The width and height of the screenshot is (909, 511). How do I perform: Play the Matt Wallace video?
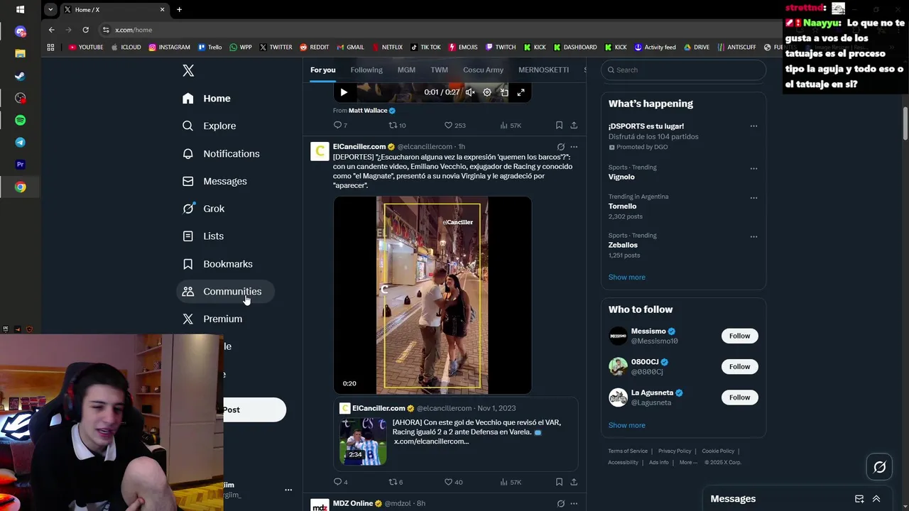click(344, 92)
